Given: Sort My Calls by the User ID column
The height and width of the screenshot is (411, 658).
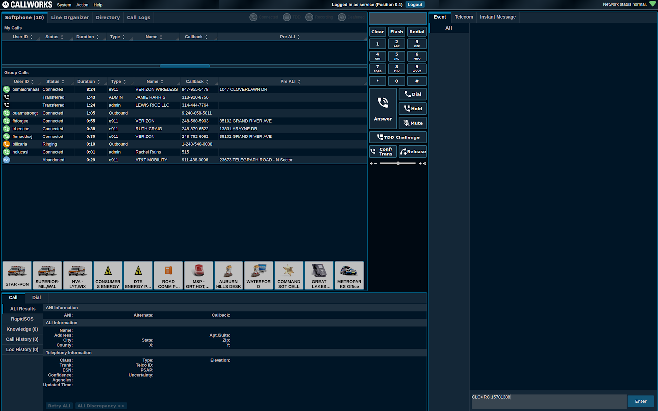Looking at the screenshot, I should click(23, 37).
